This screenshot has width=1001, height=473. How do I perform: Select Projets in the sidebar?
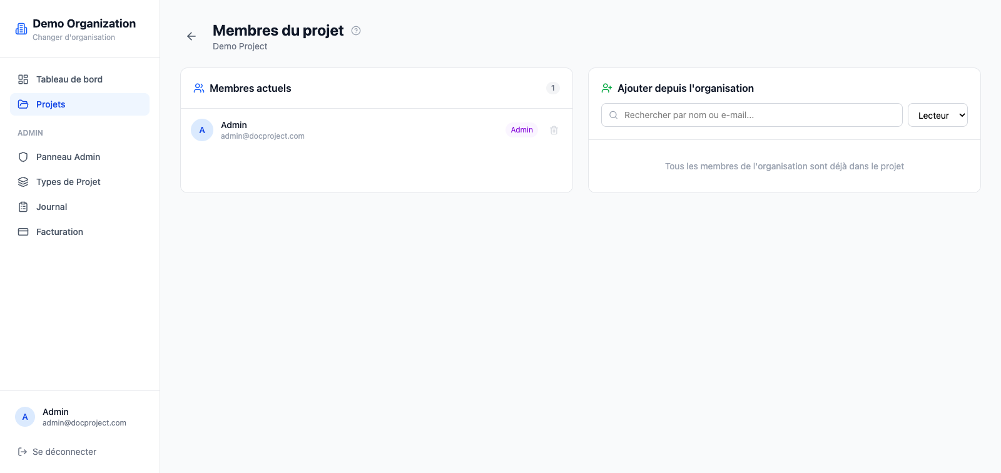tap(79, 104)
